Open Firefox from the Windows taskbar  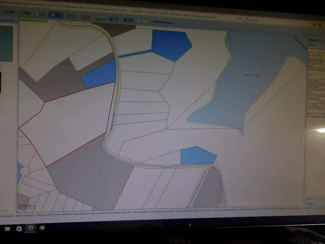point(30,228)
